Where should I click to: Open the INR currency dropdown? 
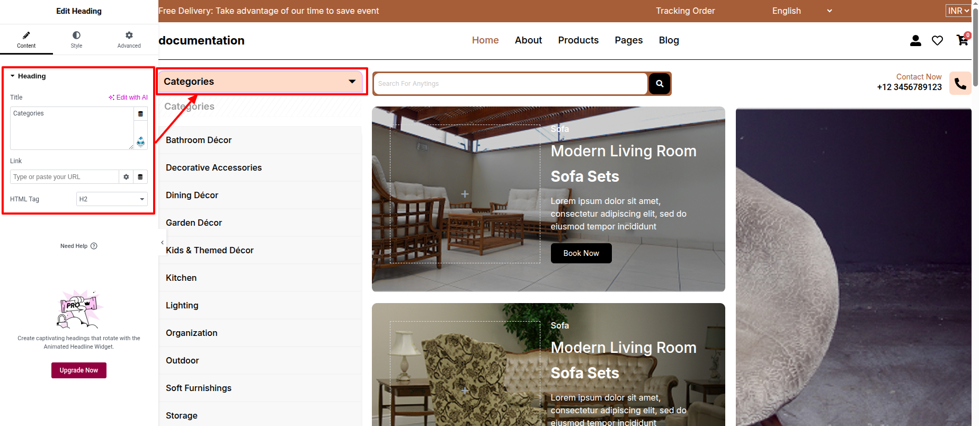tap(958, 11)
